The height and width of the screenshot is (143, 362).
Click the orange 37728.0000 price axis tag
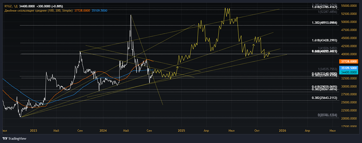tap(348, 61)
